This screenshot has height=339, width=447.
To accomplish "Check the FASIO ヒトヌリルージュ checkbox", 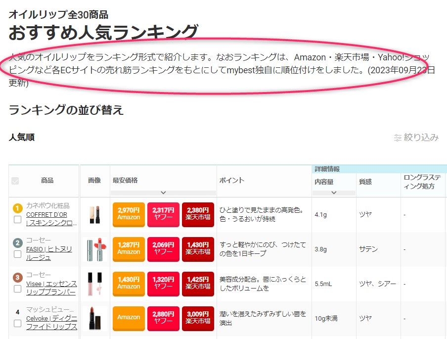I will tap(18, 254).
